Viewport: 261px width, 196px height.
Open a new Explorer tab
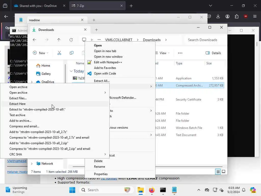point(96,30)
